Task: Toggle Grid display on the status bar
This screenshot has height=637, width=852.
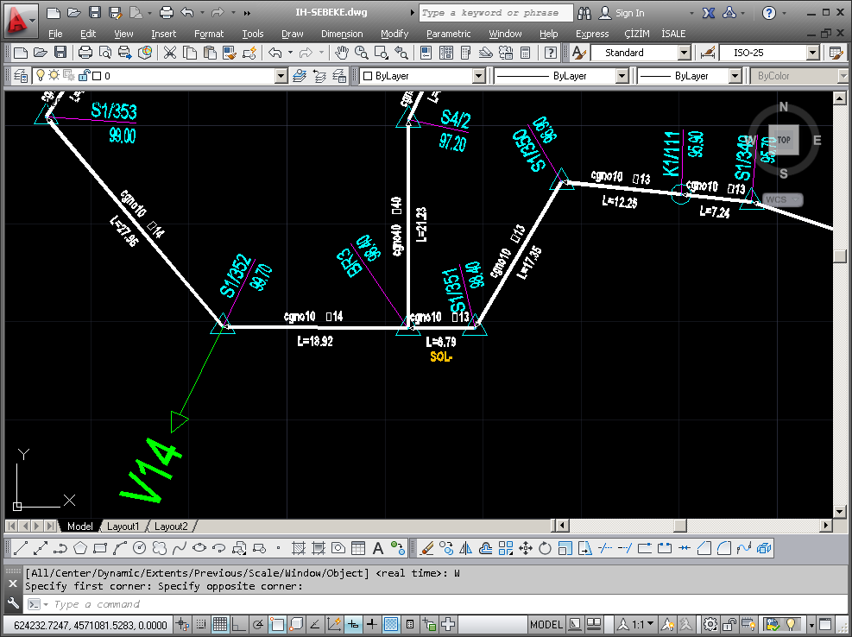Action: pyautogui.click(x=219, y=624)
